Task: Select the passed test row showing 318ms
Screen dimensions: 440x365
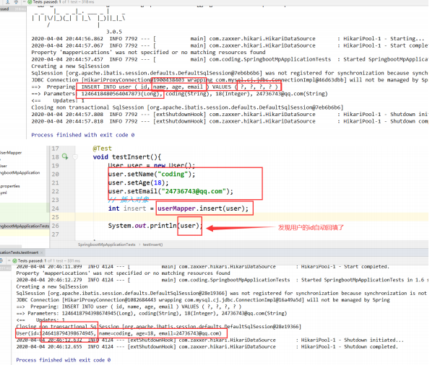Action: click(12, 9)
